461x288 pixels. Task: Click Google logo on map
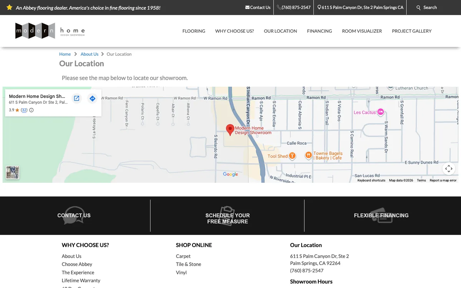coord(230,174)
